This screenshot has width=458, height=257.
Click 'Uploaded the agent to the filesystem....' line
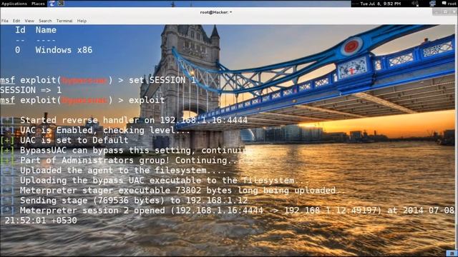[x=123, y=171]
